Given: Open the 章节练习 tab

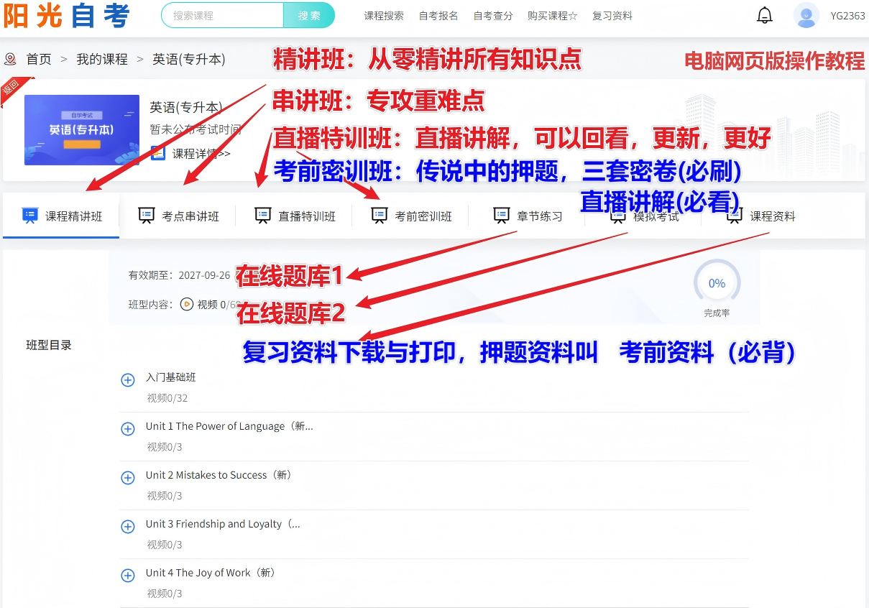Looking at the screenshot, I should 539,216.
